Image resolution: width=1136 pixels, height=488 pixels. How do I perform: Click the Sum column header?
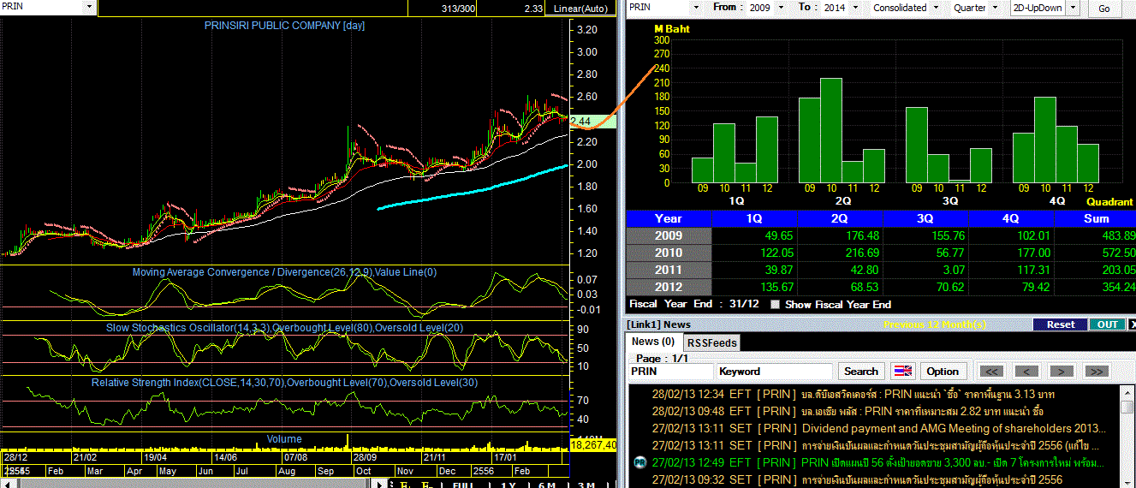click(1096, 218)
